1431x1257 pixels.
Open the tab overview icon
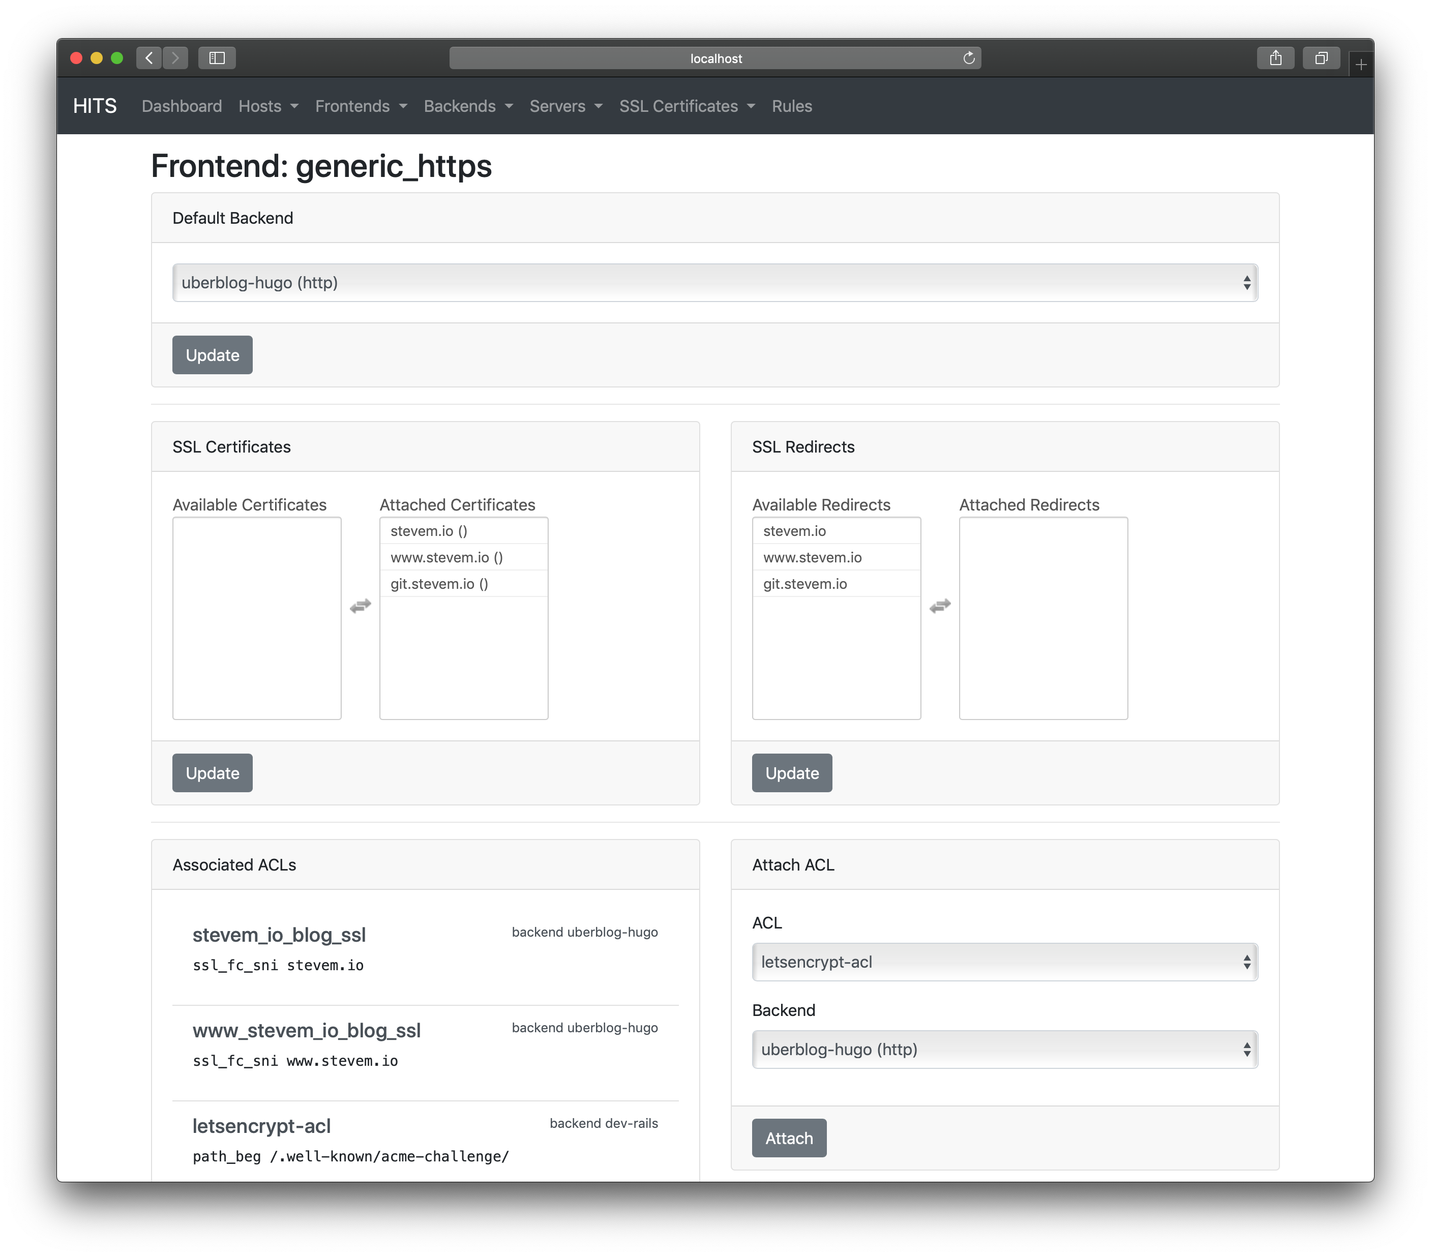pos(1321,58)
